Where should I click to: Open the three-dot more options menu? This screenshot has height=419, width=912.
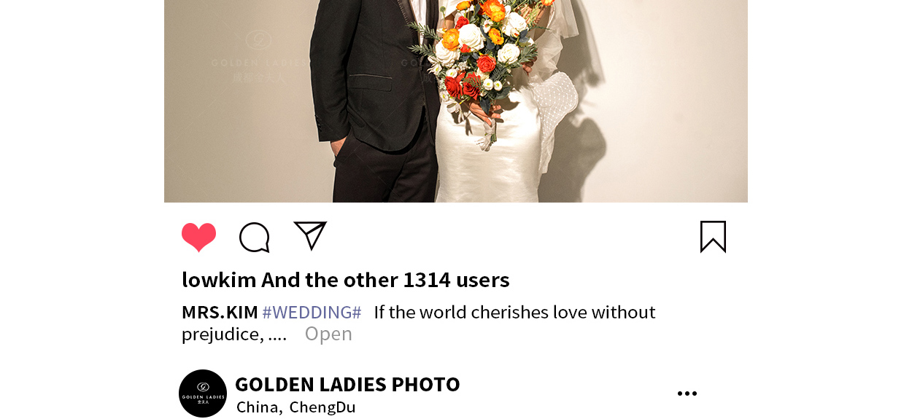pos(687,393)
